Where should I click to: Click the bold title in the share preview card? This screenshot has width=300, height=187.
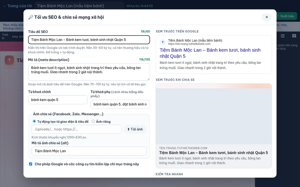(x=213, y=153)
